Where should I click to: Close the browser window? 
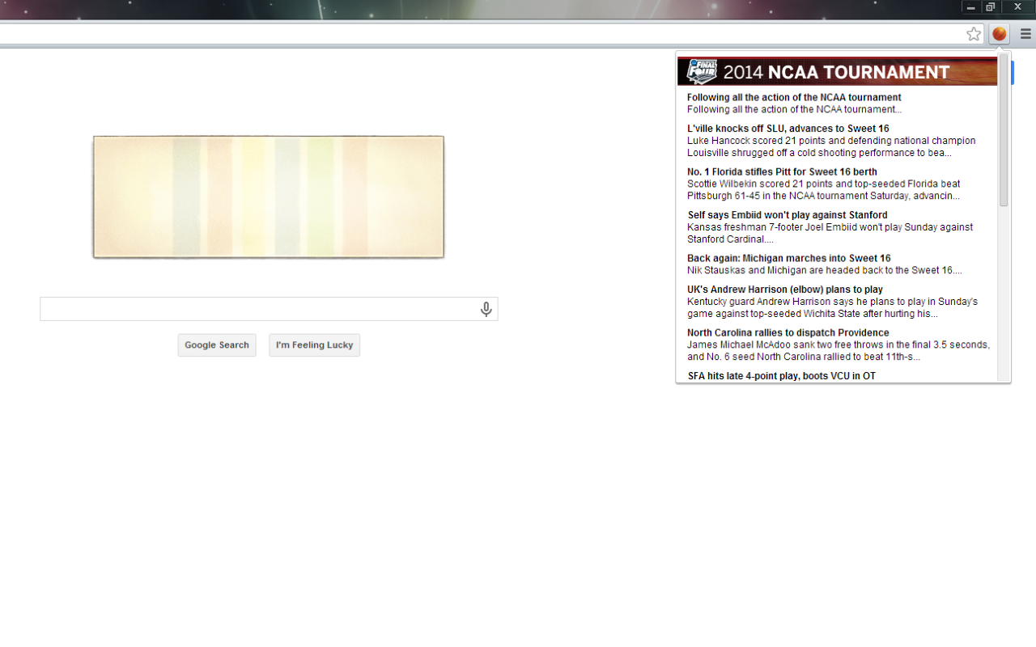1018,7
